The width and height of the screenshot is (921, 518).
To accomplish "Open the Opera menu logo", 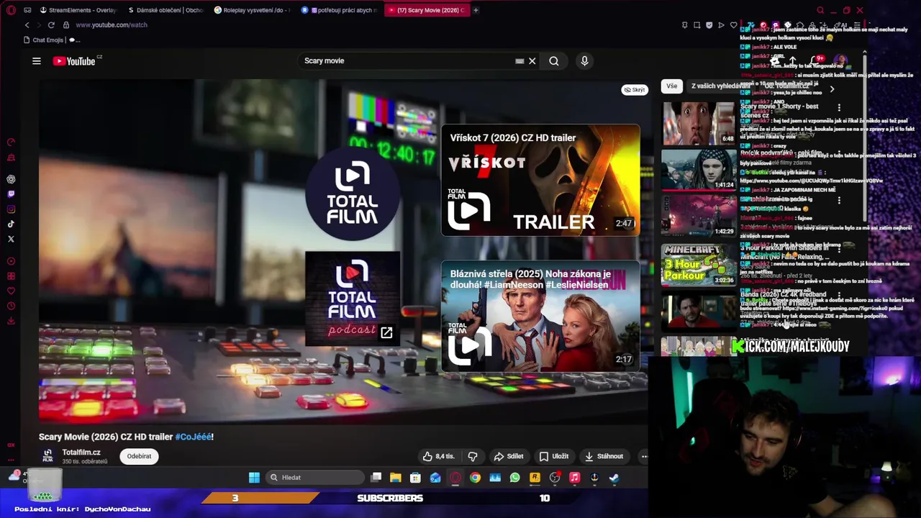I will pos(11,10).
